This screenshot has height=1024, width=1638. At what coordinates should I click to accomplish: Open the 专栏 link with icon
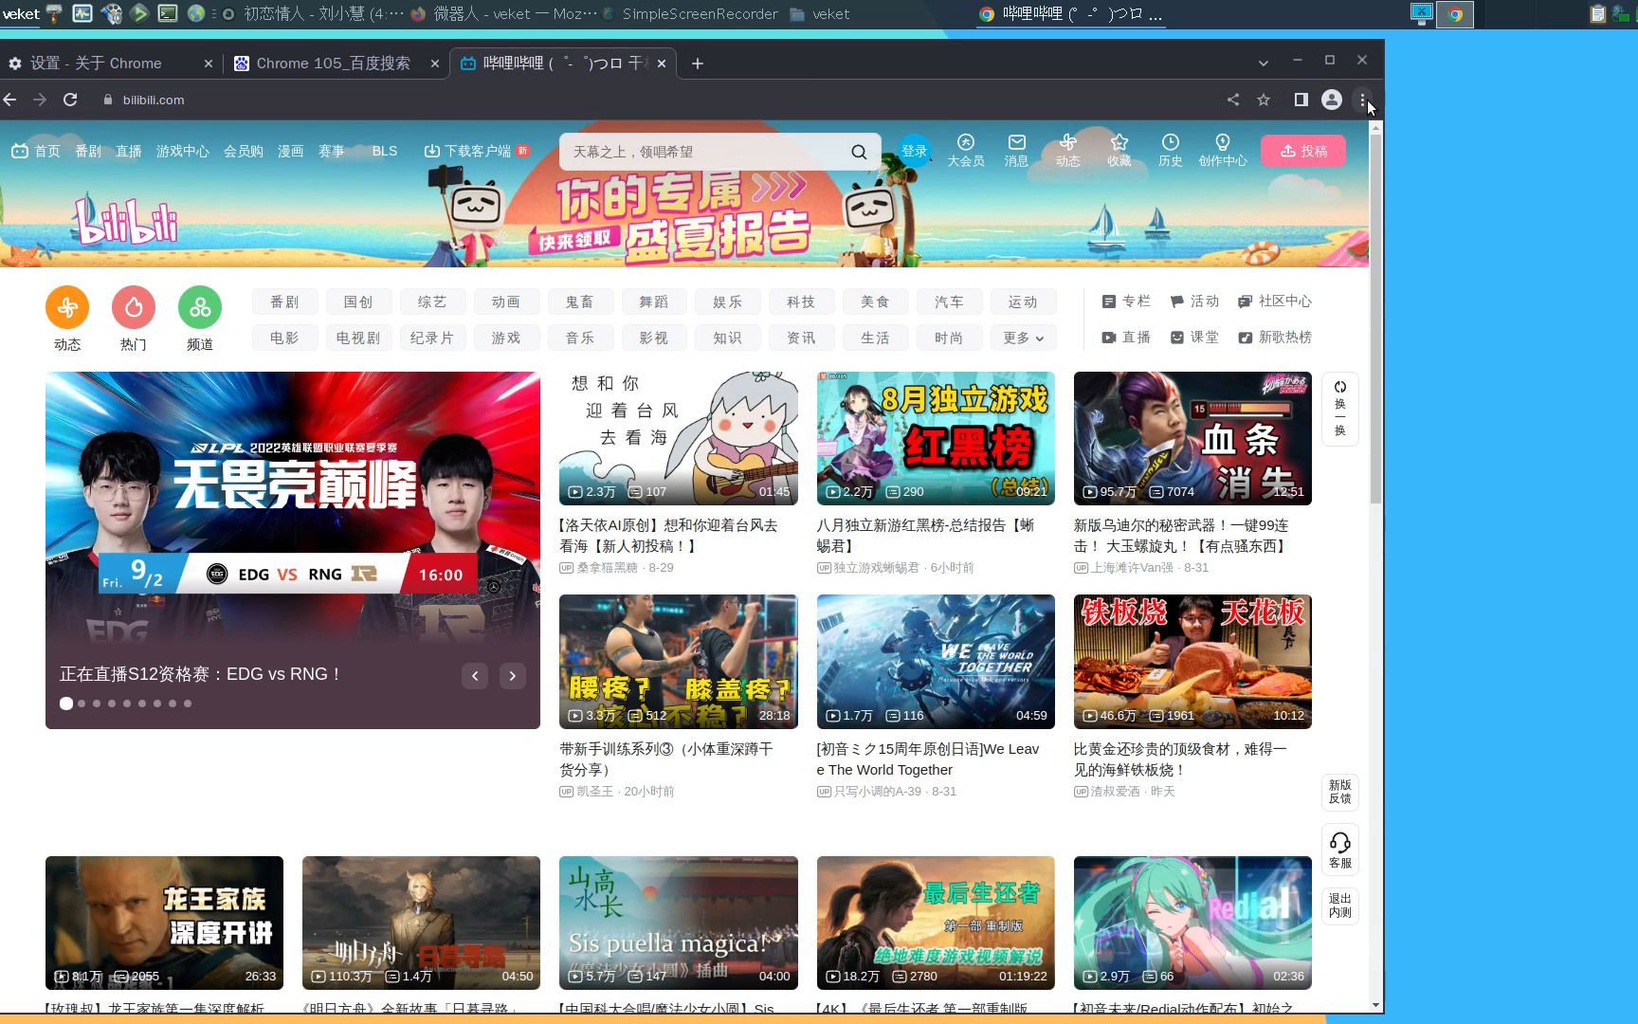click(x=1126, y=302)
